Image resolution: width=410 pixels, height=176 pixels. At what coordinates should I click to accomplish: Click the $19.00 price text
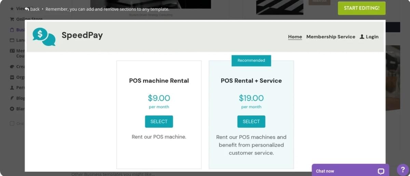pos(251,98)
